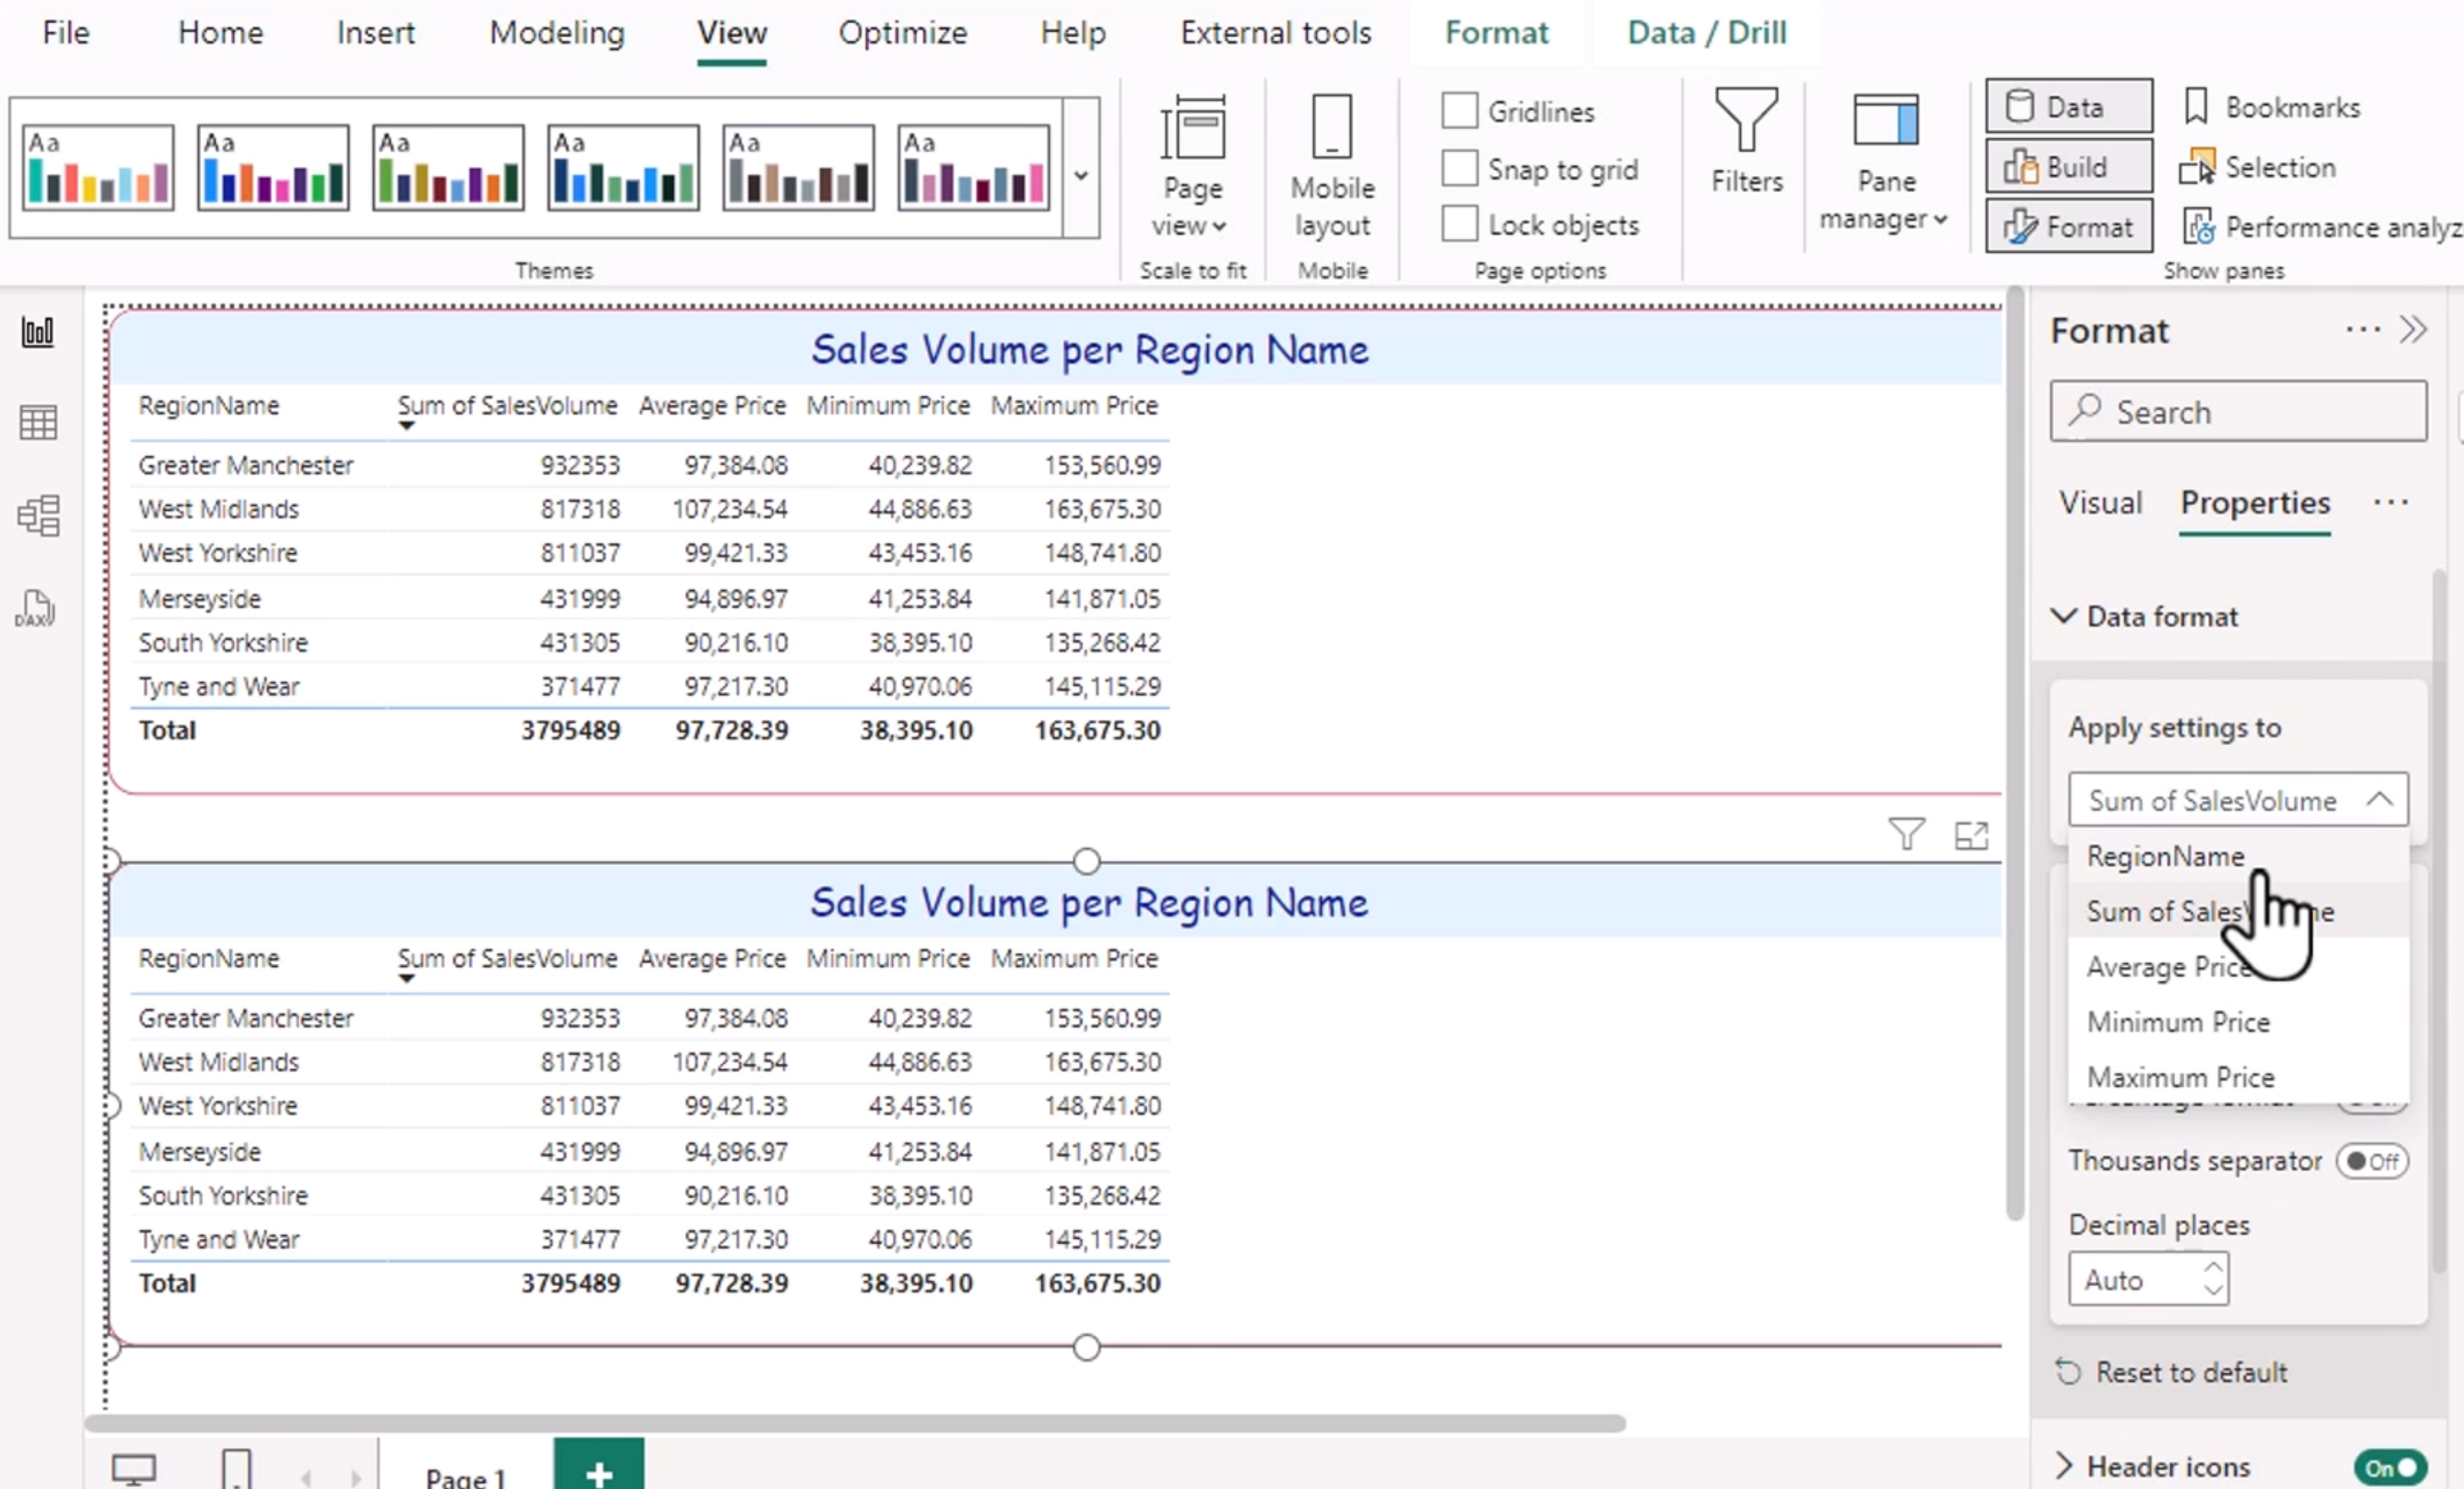
Task: Turn off Header icons toggle
Action: pos(2390,1468)
